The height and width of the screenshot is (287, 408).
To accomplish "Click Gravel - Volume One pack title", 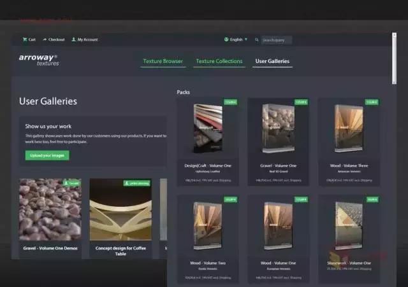I will tap(279, 165).
